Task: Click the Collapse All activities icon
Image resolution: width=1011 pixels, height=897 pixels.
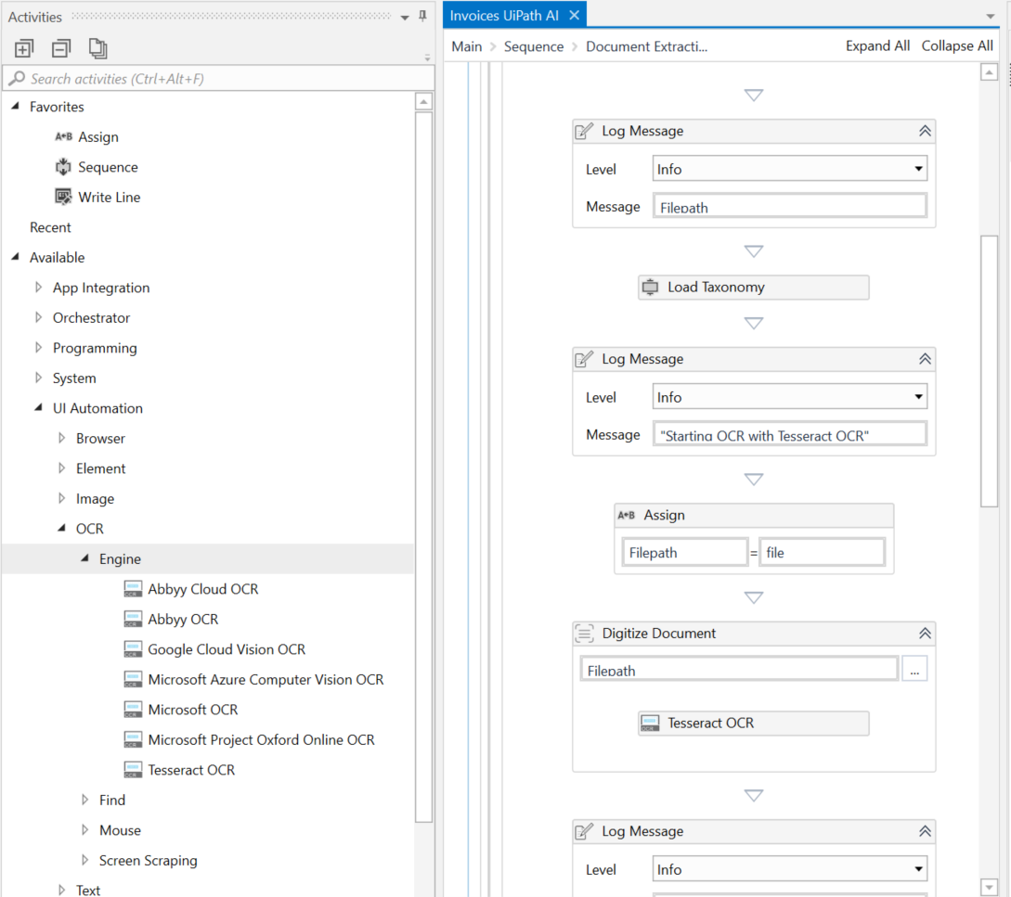Action: point(61,48)
